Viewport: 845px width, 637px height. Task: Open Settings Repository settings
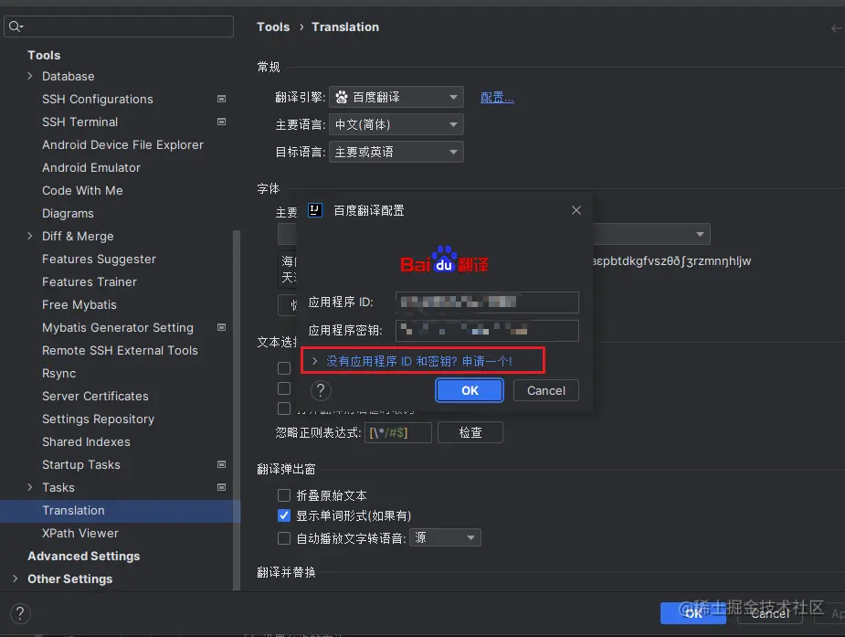click(x=98, y=419)
